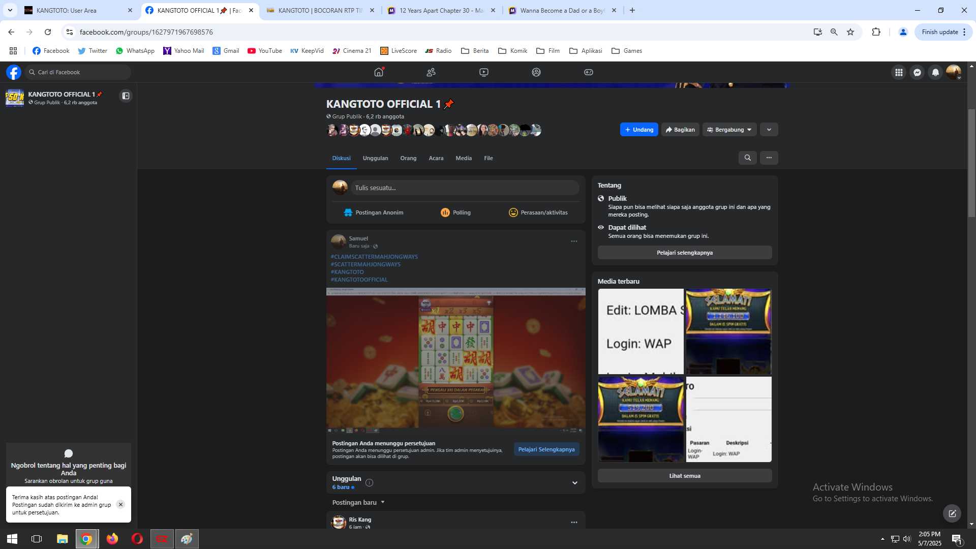Dismiss the Terima kasih notification toast
976x549 pixels.
pos(120,504)
